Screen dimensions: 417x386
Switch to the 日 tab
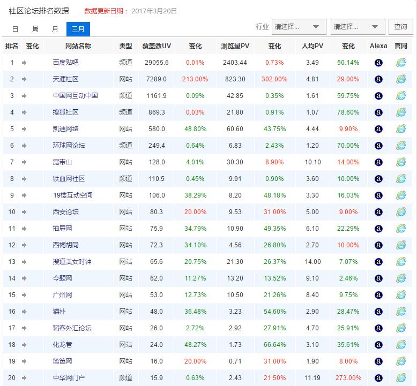point(16,29)
